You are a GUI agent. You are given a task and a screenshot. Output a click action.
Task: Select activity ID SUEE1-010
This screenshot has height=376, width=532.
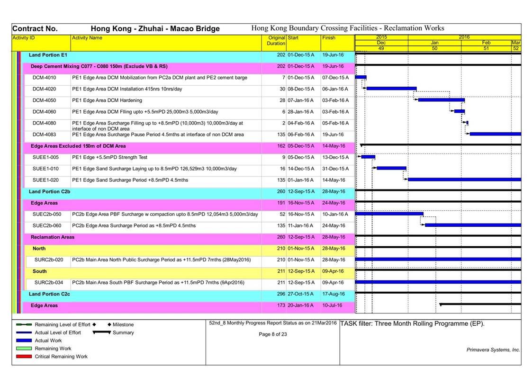[x=45, y=169]
